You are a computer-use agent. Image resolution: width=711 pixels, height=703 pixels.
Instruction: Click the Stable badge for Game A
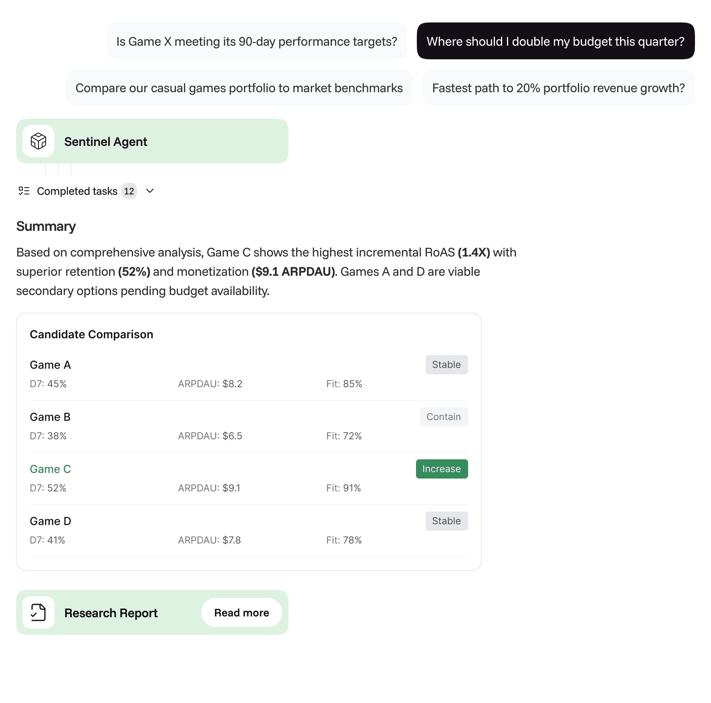point(446,365)
